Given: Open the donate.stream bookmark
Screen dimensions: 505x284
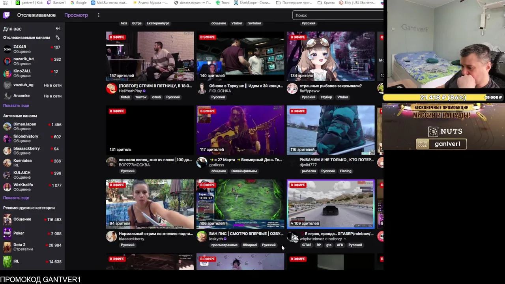Looking at the screenshot, I should point(193,3).
